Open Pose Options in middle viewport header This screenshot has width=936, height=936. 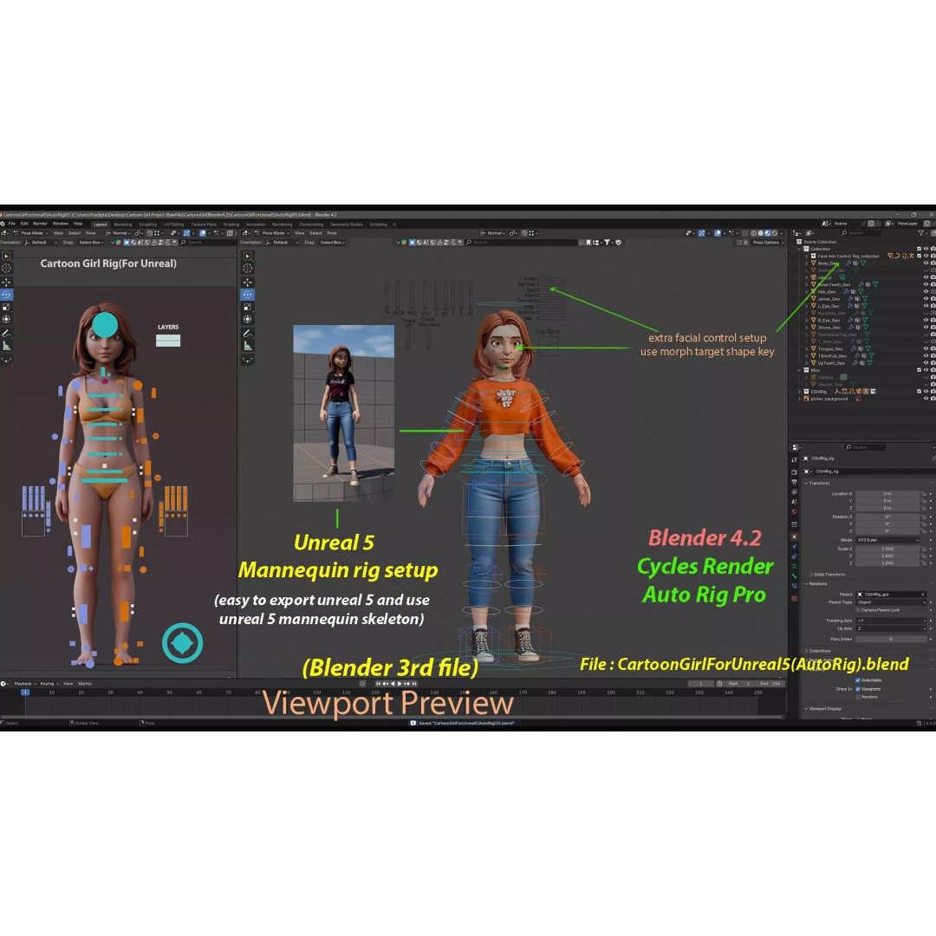point(768,243)
